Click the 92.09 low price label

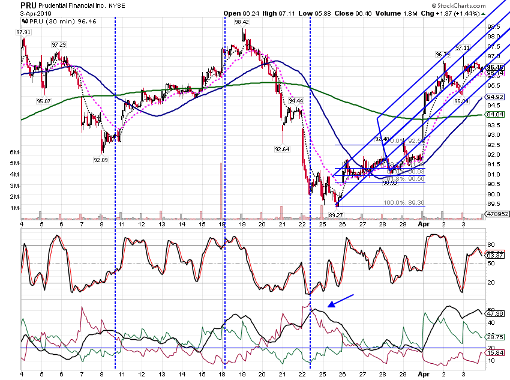101,160
